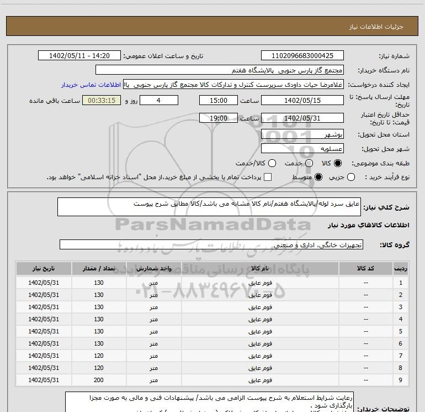Click the row number 3 cell
Screen dimensions: 425x412
[401, 307]
